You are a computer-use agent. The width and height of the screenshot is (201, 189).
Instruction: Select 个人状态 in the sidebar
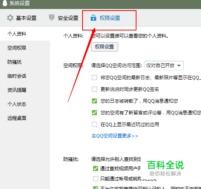tap(17, 104)
